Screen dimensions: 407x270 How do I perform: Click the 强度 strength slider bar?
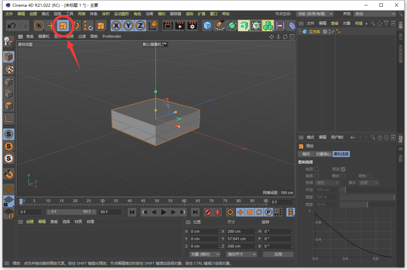pos(367,197)
